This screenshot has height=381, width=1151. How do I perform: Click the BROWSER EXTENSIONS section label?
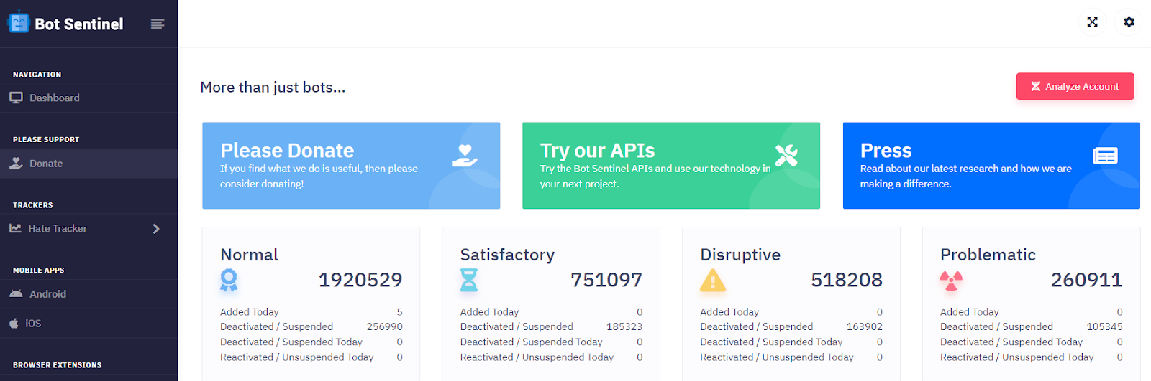pos(58,365)
